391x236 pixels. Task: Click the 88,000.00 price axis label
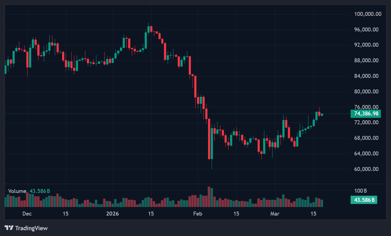click(367, 60)
